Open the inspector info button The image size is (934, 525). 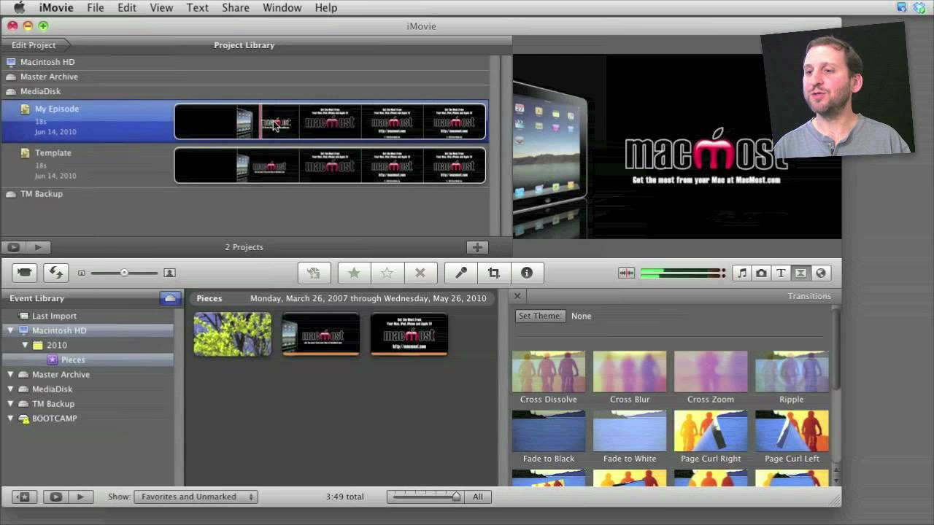click(x=527, y=273)
